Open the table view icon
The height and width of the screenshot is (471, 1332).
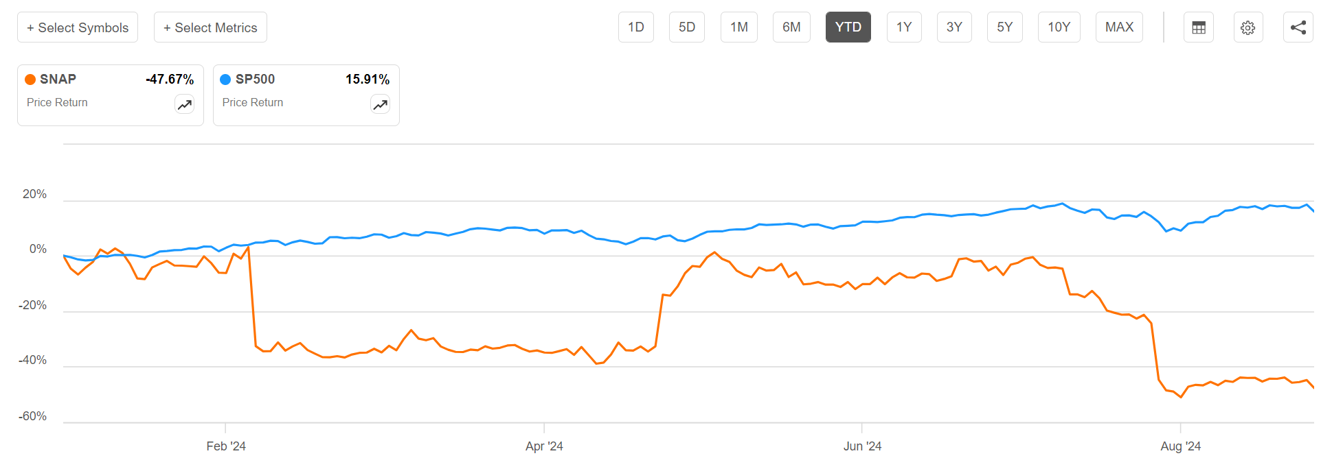point(1199,27)
